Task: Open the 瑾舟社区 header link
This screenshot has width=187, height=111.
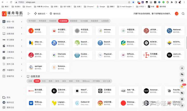Action: click(x=55, y=14)
